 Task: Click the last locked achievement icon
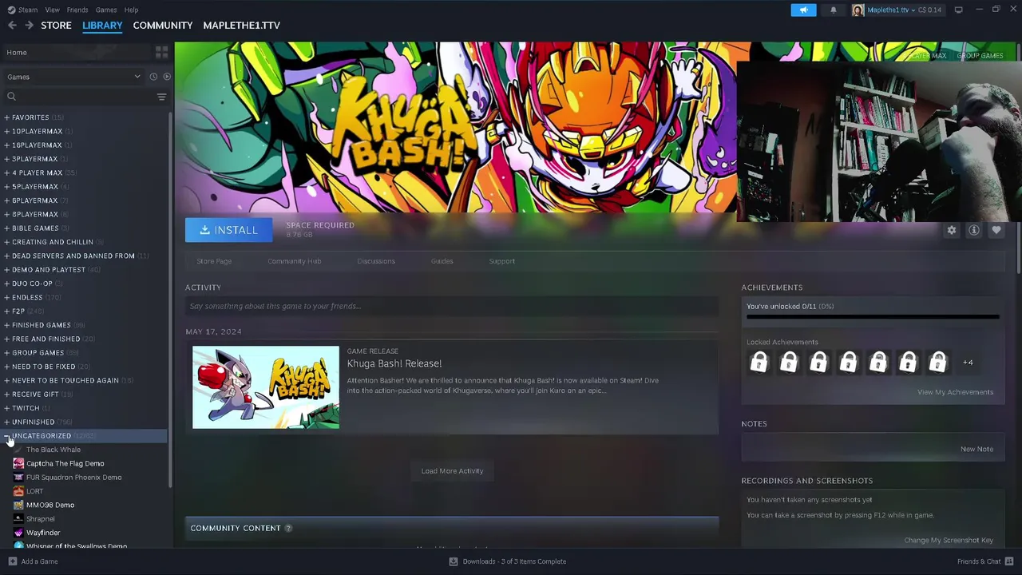point(937,363)
